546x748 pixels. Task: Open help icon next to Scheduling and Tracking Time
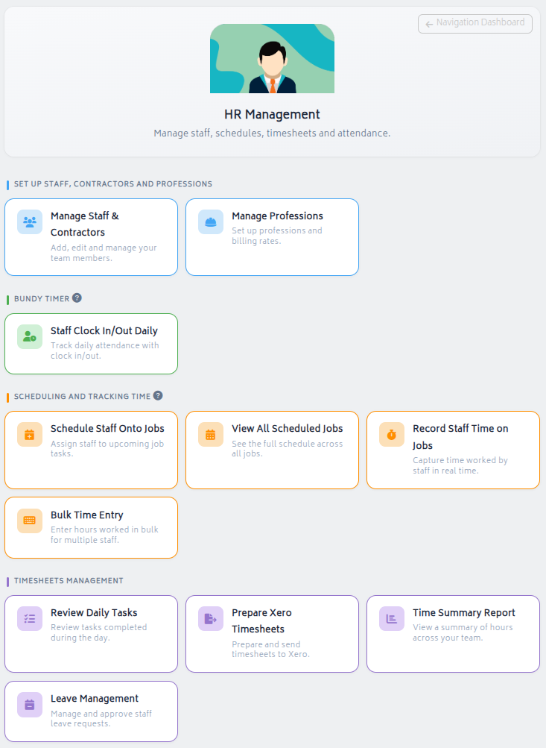point(158,396)
